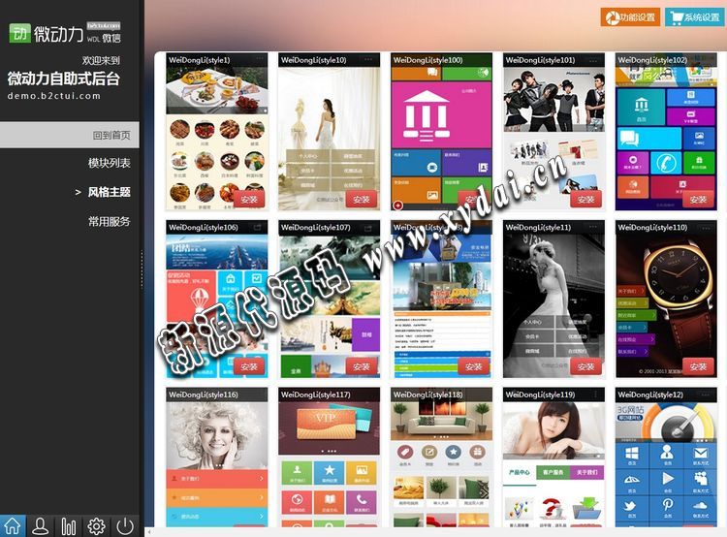Open the user profile icon in bottom bar
Viewport: 727px width, 537px height.
click(41, 526)
